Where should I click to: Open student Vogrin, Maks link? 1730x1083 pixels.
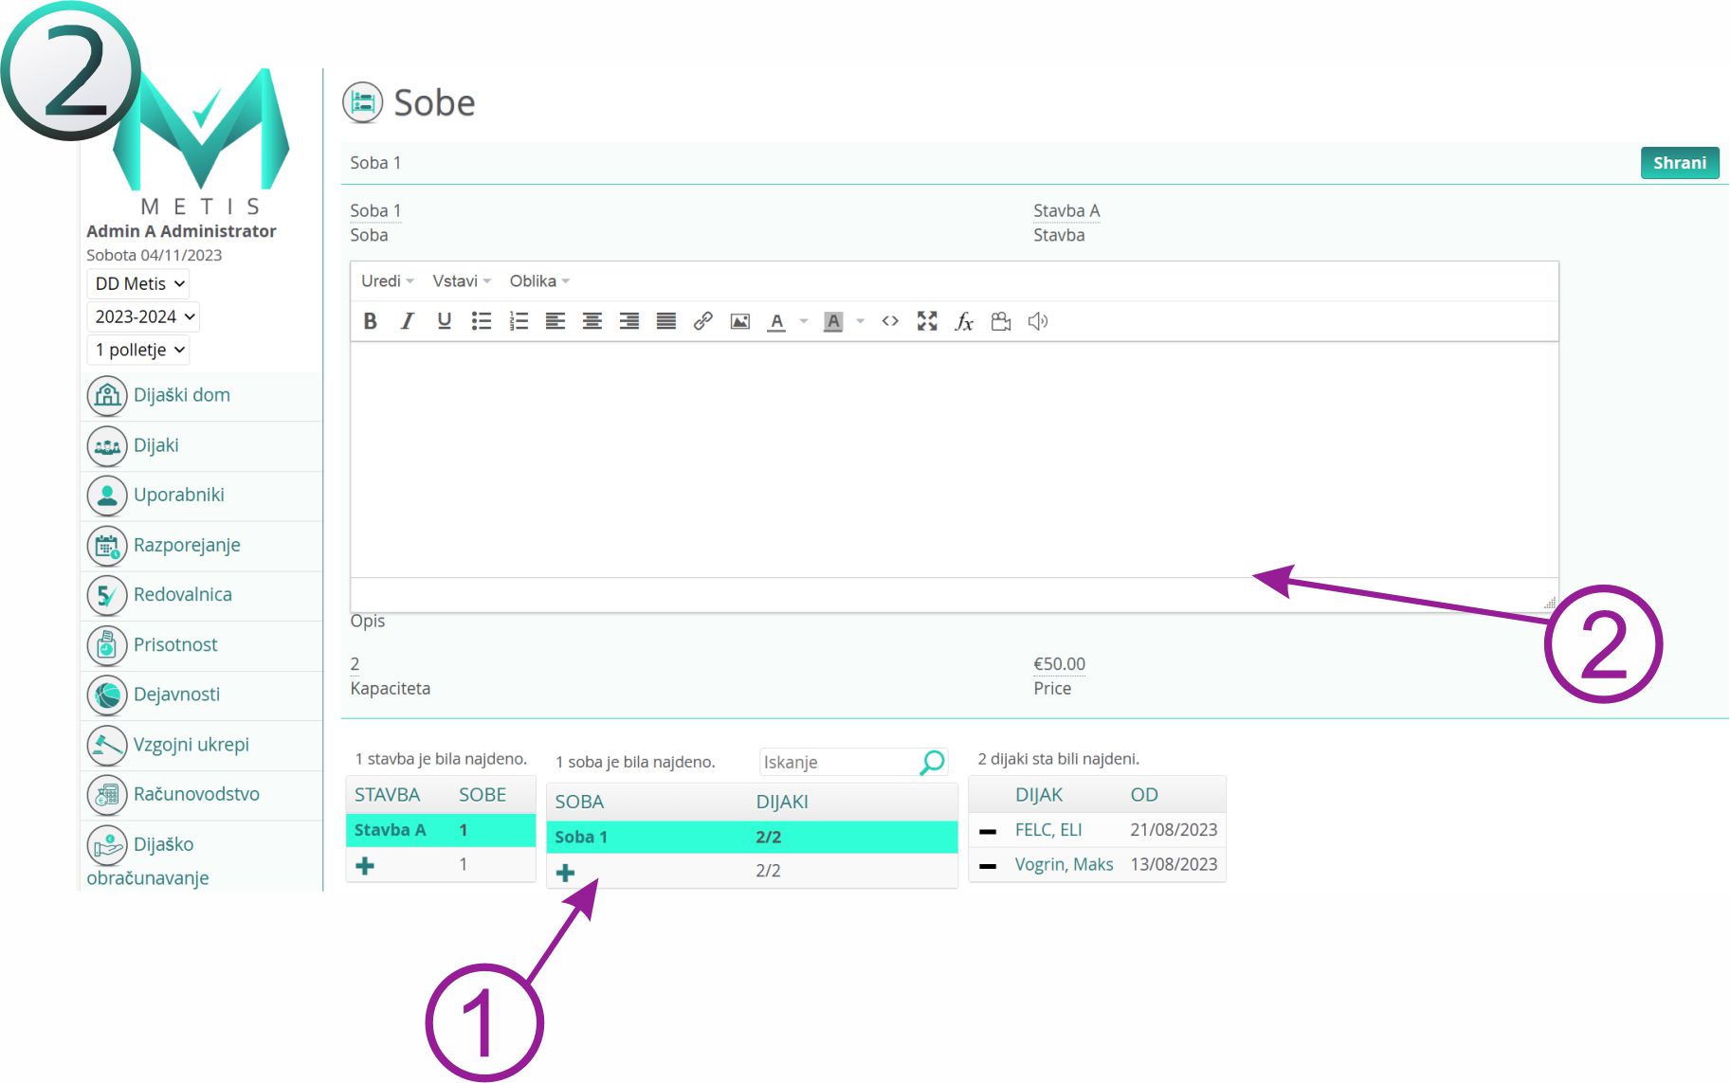1064,864
